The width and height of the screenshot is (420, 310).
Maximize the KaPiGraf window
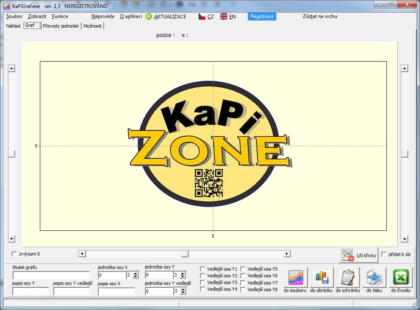pyautogui.click(x=391, y=4)
